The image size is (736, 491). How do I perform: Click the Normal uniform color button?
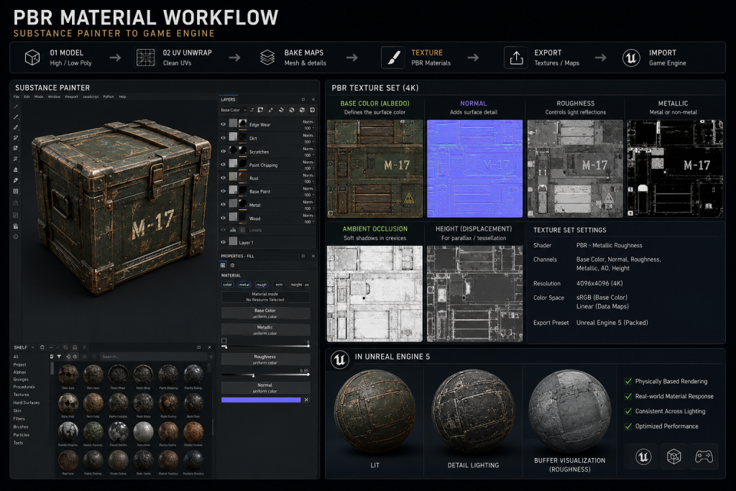click(265, 387)
